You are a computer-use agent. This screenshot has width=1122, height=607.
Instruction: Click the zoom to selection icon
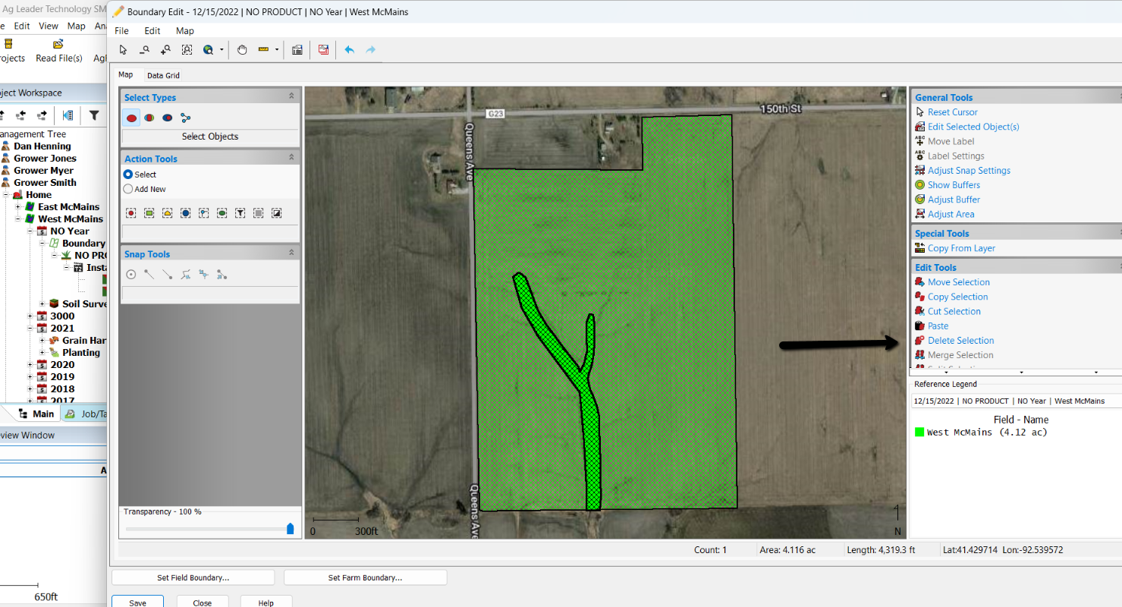click(x=187, y=50)
